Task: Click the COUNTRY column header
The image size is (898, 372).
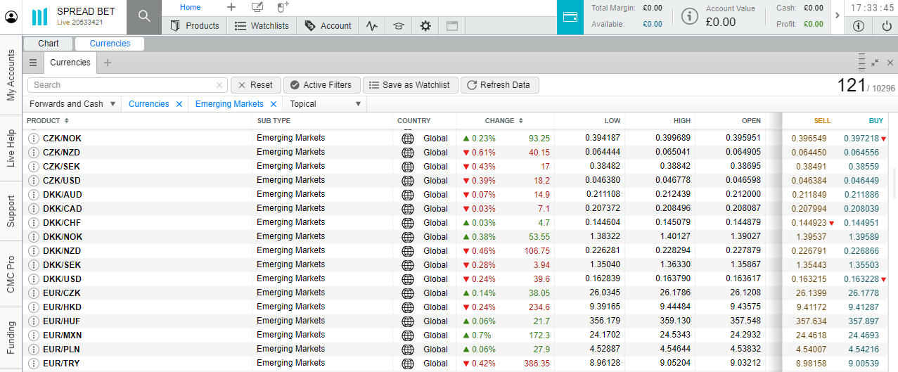Action: pyautogui.click(x=413, y=121)
